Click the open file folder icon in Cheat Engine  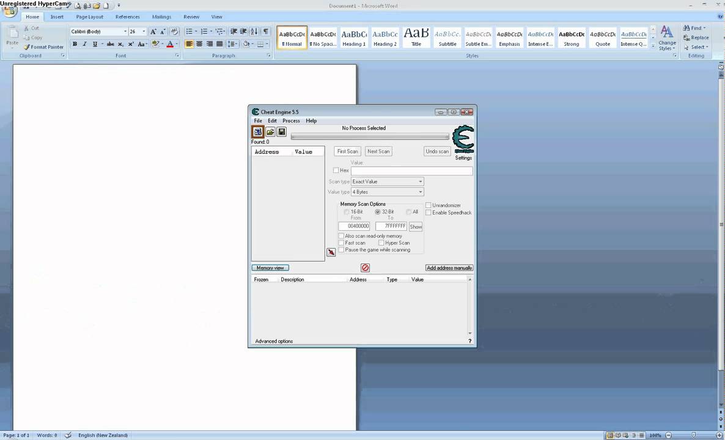[270, 132]
